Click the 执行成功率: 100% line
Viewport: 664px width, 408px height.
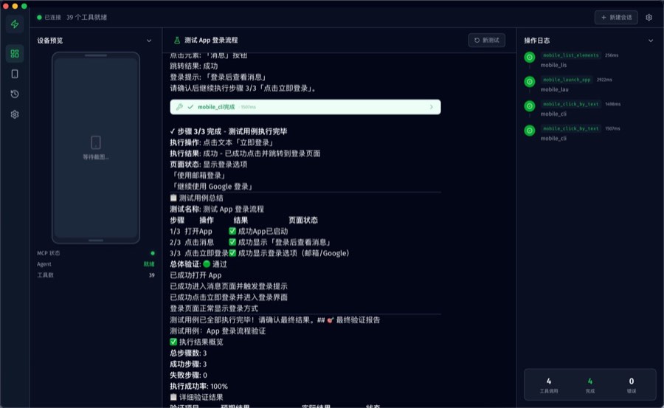198,386
